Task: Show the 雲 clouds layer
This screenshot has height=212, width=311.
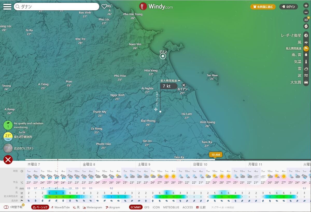Action: pyautogui.click(x=306, y=69)
